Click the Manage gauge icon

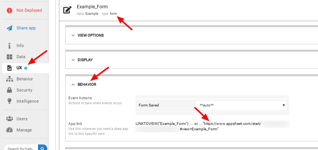[9, 130]
